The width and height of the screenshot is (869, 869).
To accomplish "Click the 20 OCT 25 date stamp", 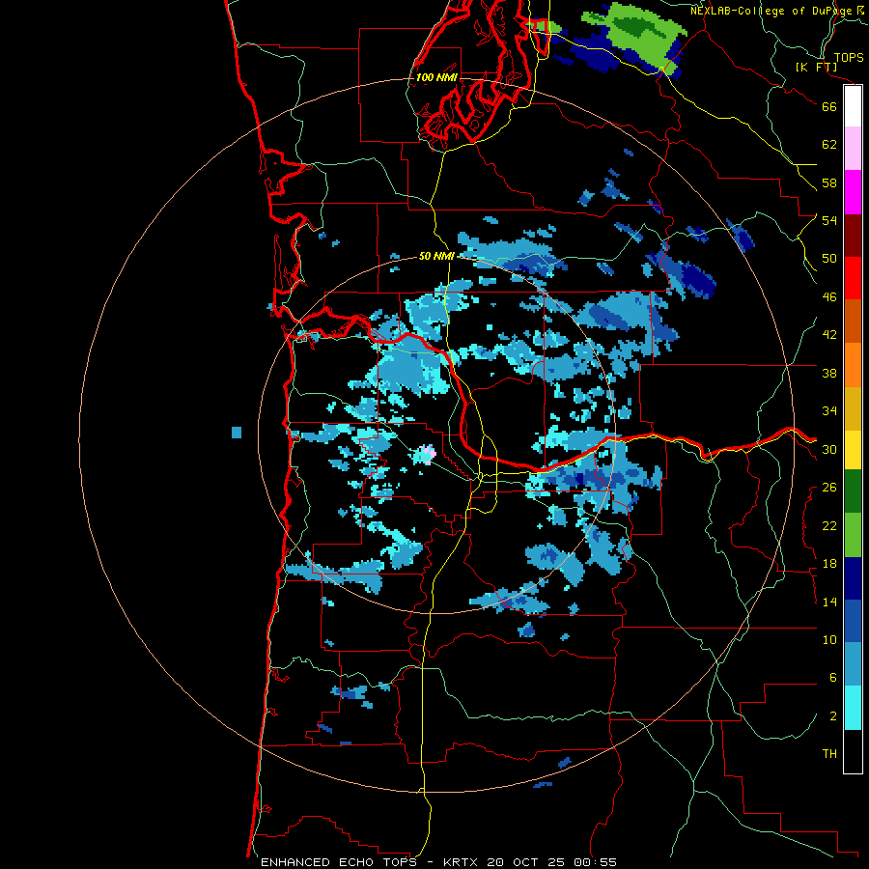I will tap(527, 862).
